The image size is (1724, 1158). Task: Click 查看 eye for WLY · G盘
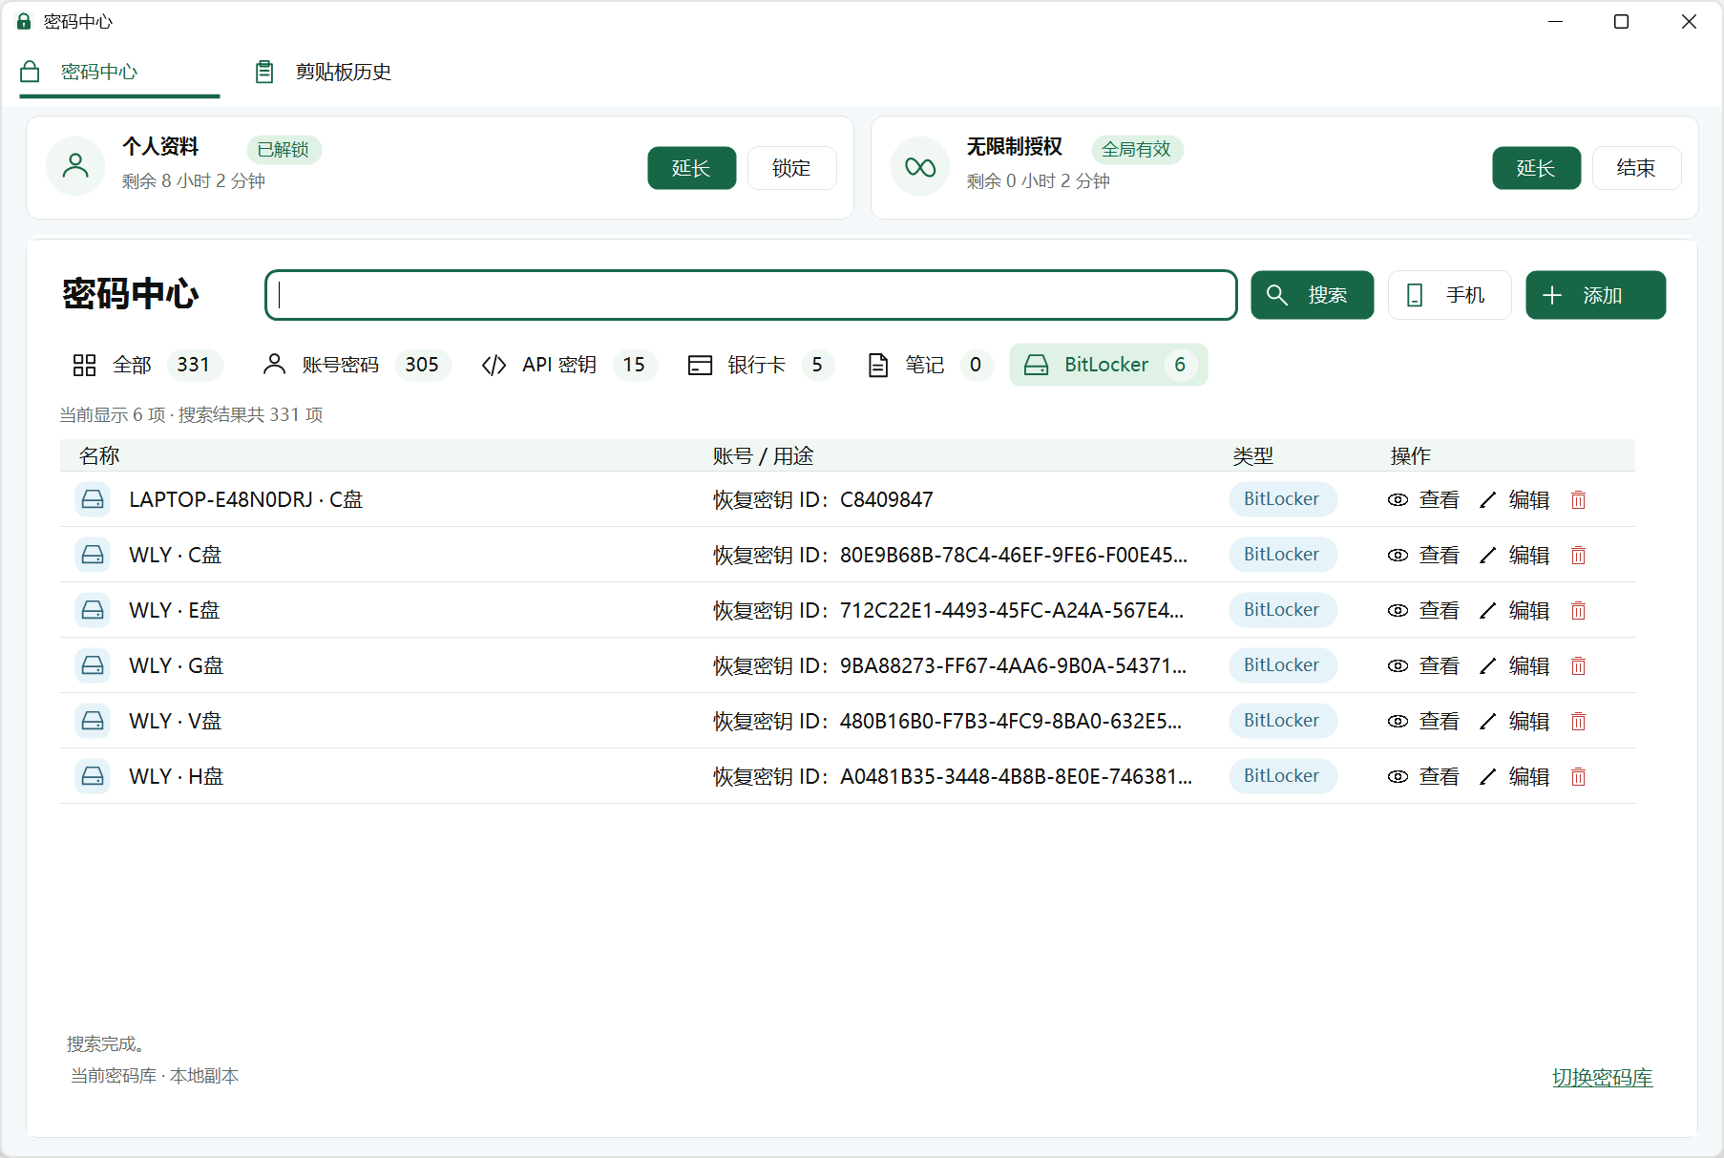(1422, 665)
